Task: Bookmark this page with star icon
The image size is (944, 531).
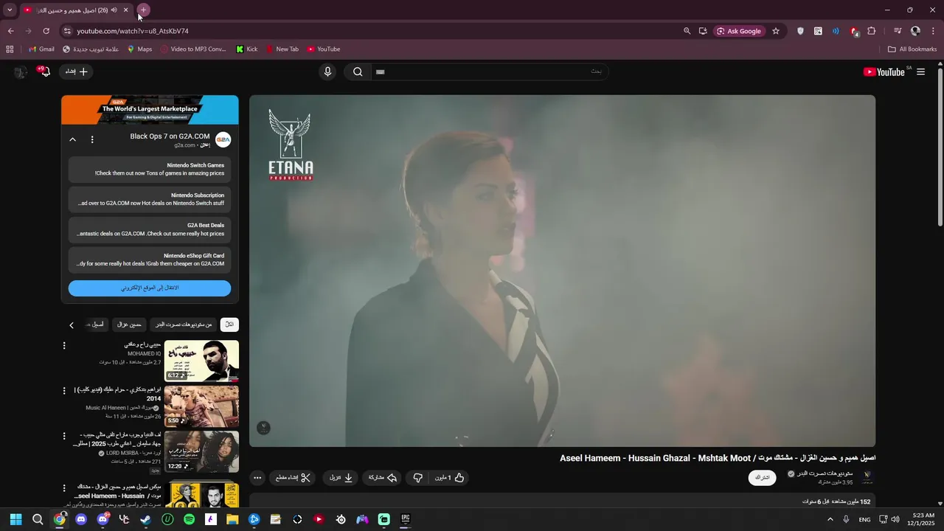Action: (776, 31)
